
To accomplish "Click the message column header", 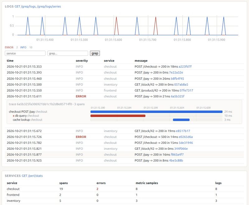I will (141, 61).
